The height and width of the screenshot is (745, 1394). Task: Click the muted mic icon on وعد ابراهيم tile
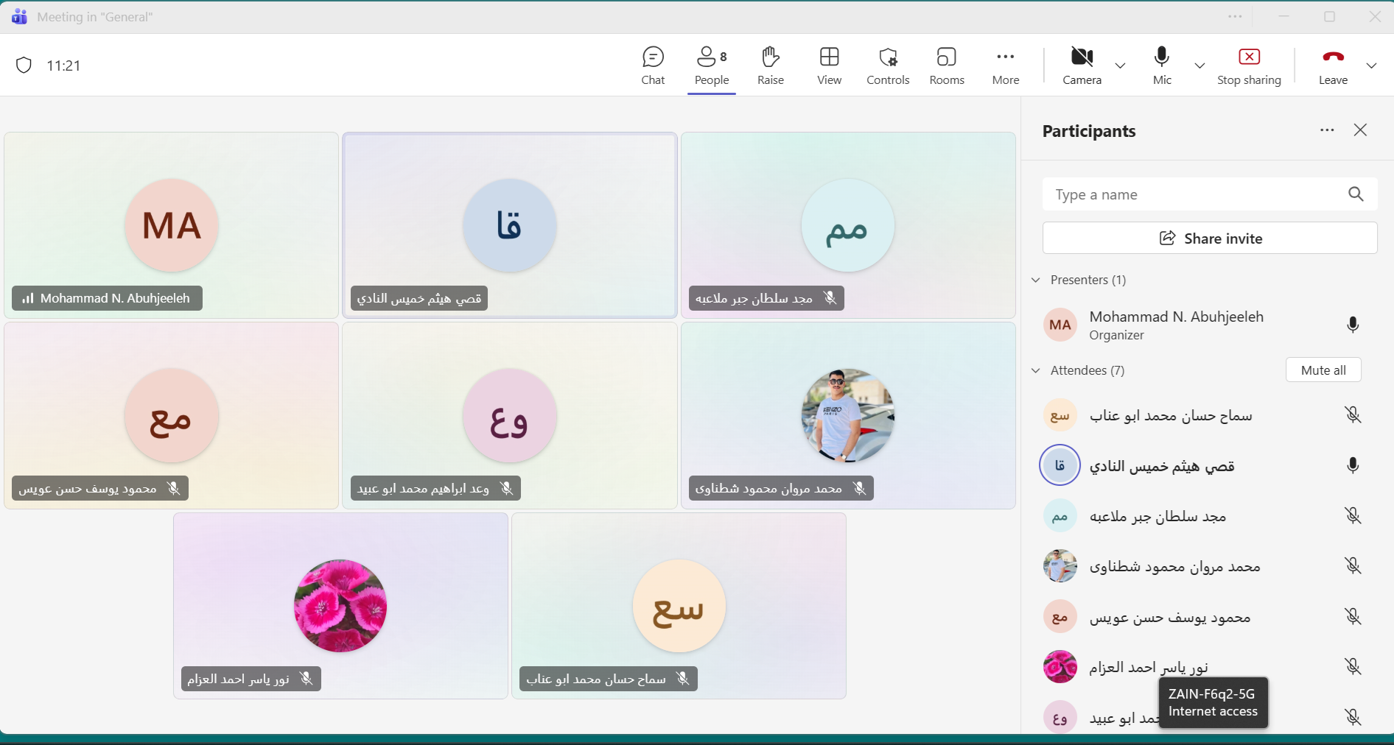click(x=506, y=488)
